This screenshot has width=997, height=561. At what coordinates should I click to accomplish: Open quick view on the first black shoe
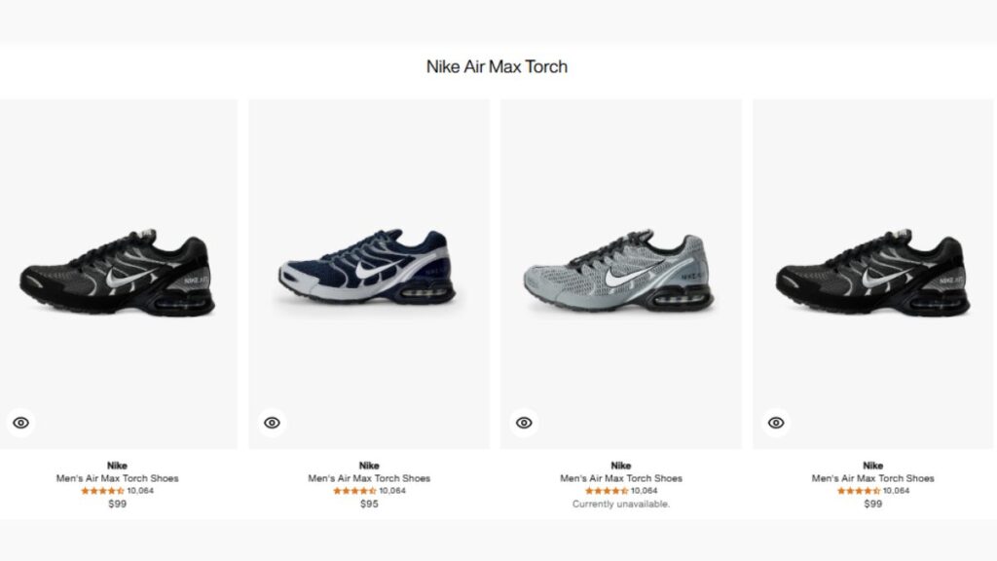pos(21,423)
